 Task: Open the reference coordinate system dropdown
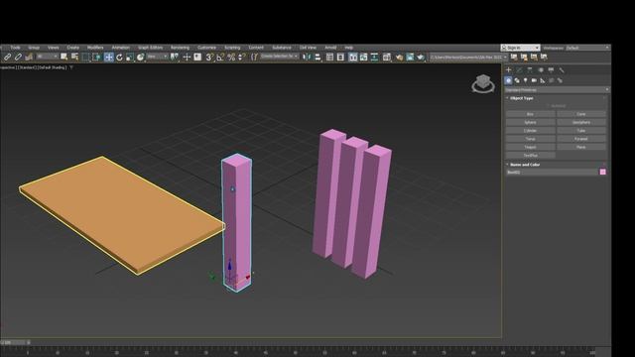[x=158, y=57]
